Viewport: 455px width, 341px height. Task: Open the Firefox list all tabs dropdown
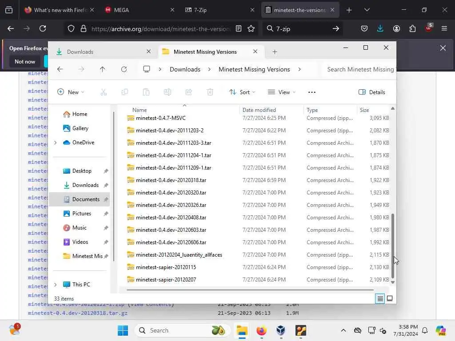pyautogui.click(x=367, y=10)
